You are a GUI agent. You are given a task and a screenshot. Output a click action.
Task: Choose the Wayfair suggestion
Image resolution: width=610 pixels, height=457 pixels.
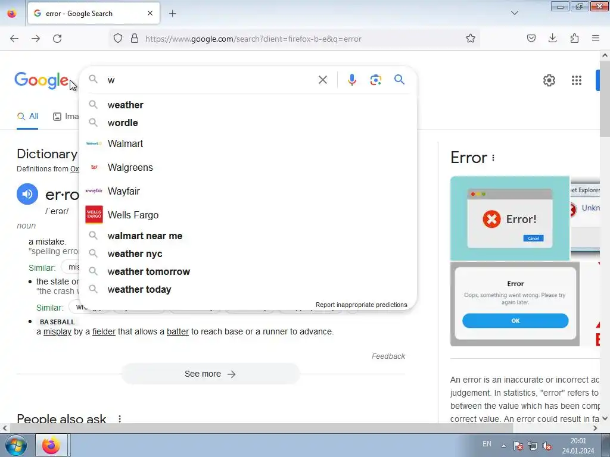(x=248, y=191)
